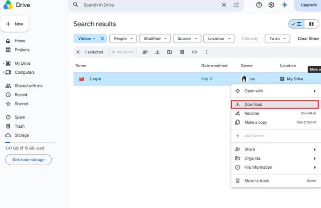Expand the My Drive tree arrow

click(4, 63)
